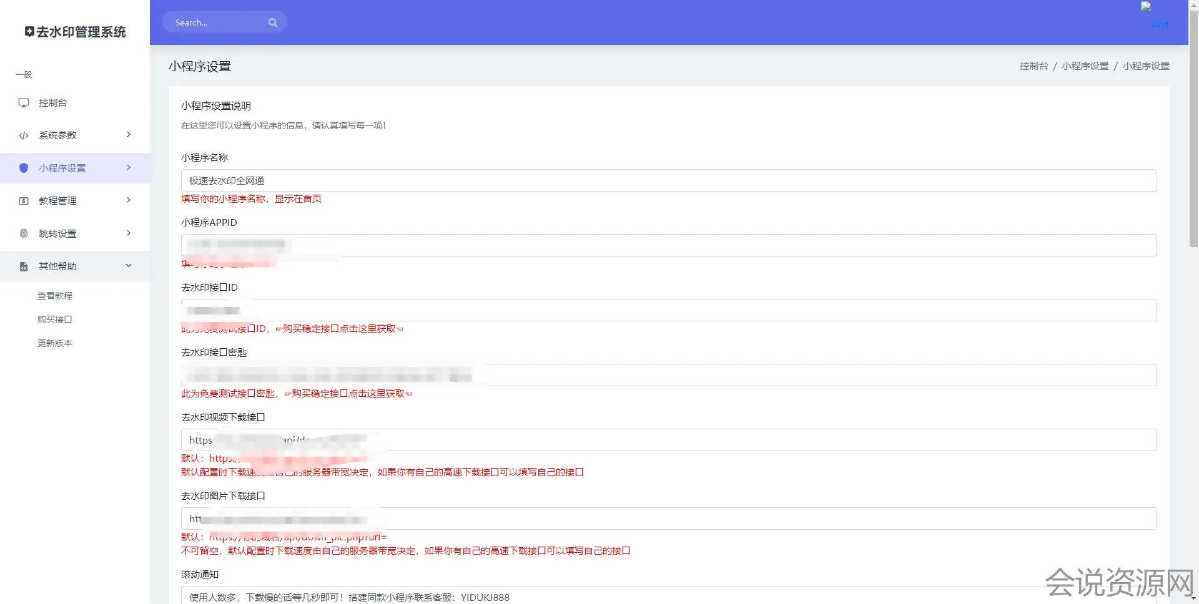This screenshot has width=1199, height=604.
Task: Click the 系统参数 code icon
Action: 24,135
